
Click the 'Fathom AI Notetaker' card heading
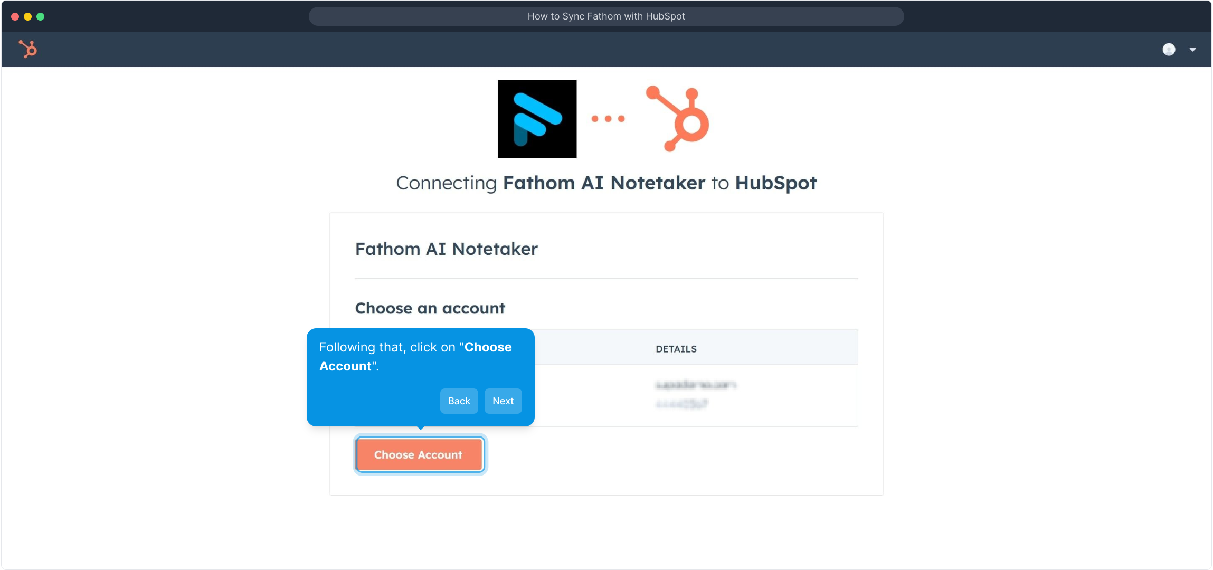446,249
